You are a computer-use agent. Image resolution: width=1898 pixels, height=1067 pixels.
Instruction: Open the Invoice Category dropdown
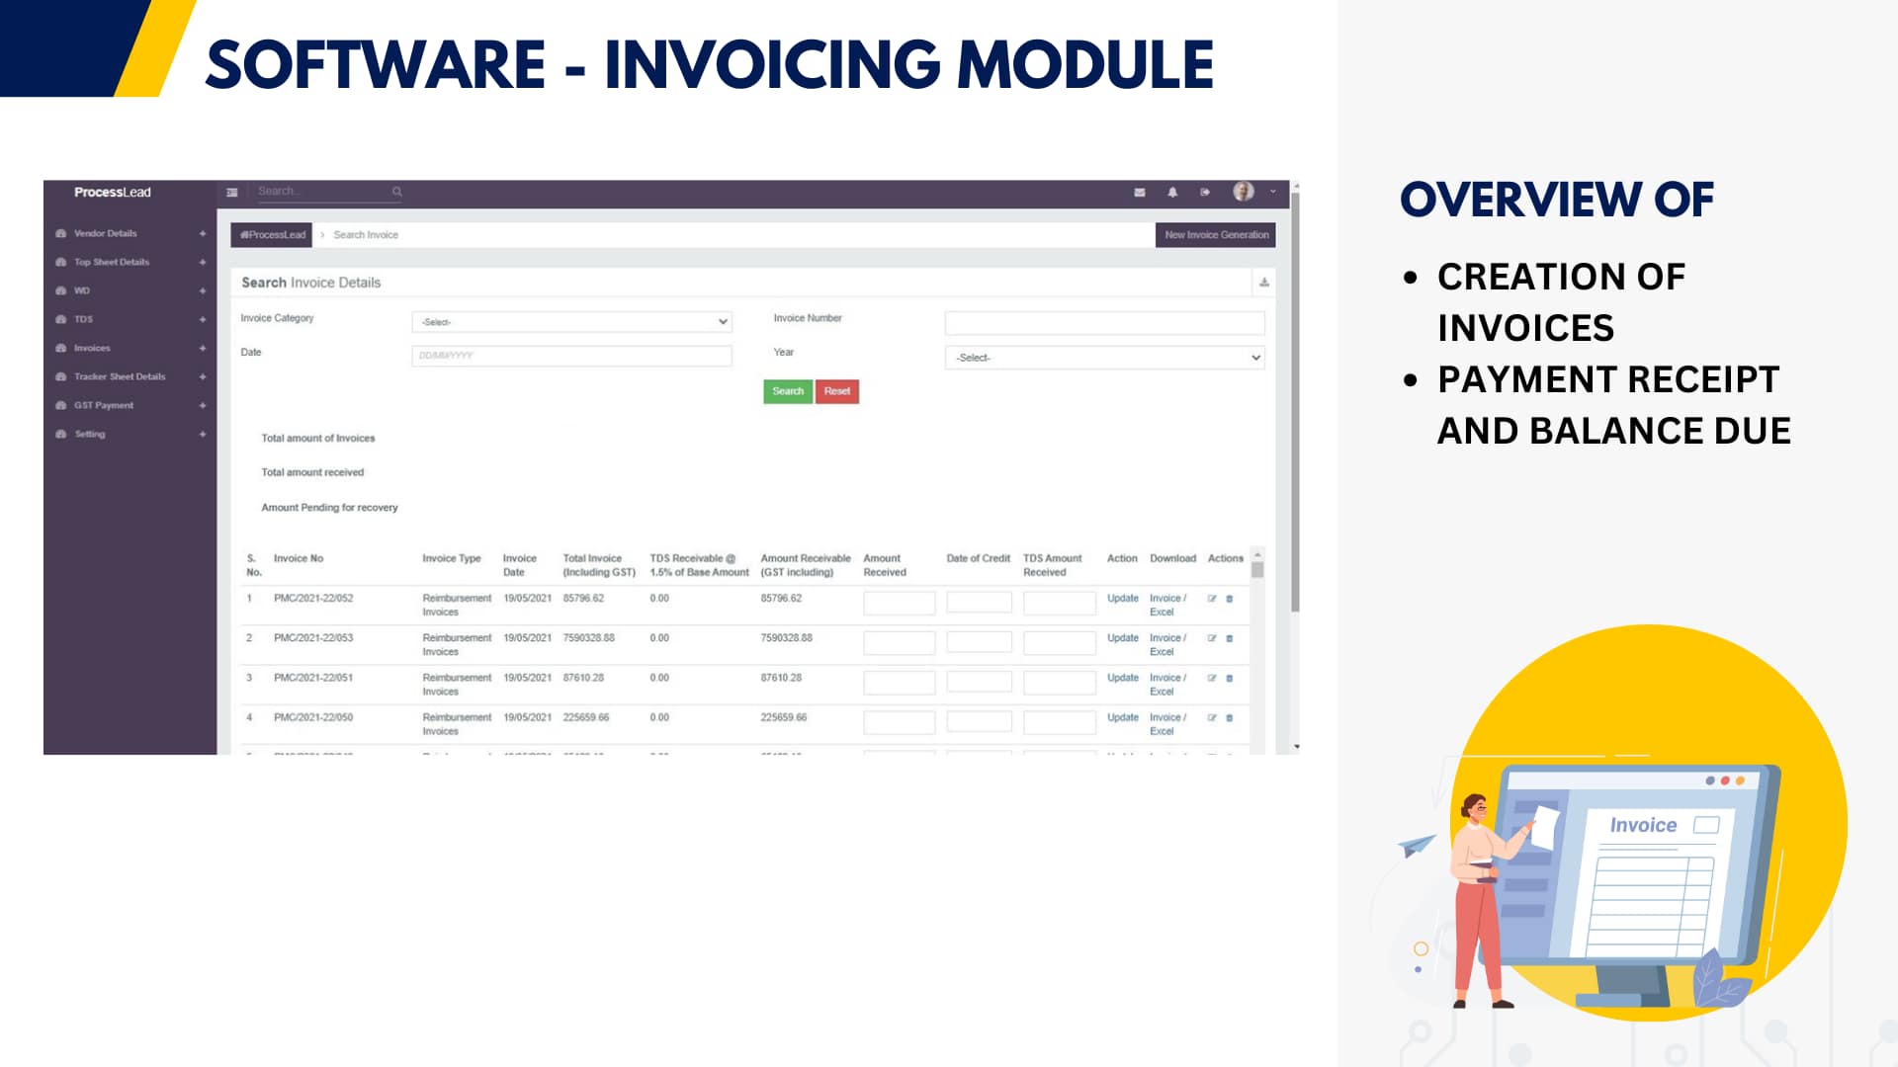(571, 322)
